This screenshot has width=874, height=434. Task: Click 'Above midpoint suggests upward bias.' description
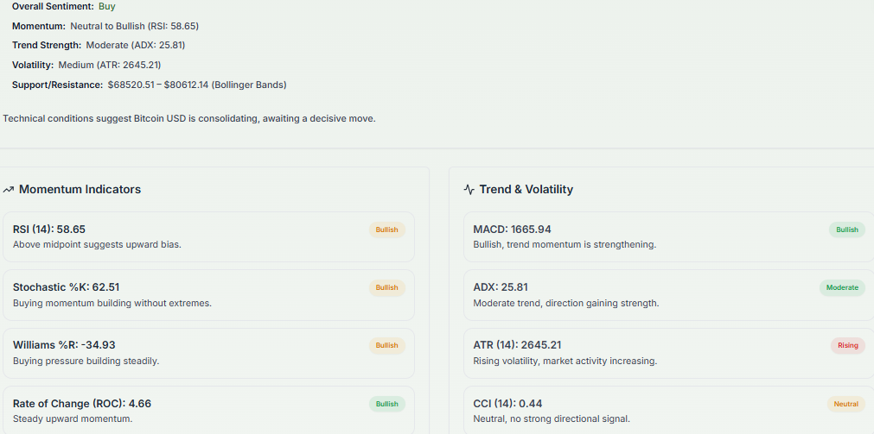[x=97, y=244]
